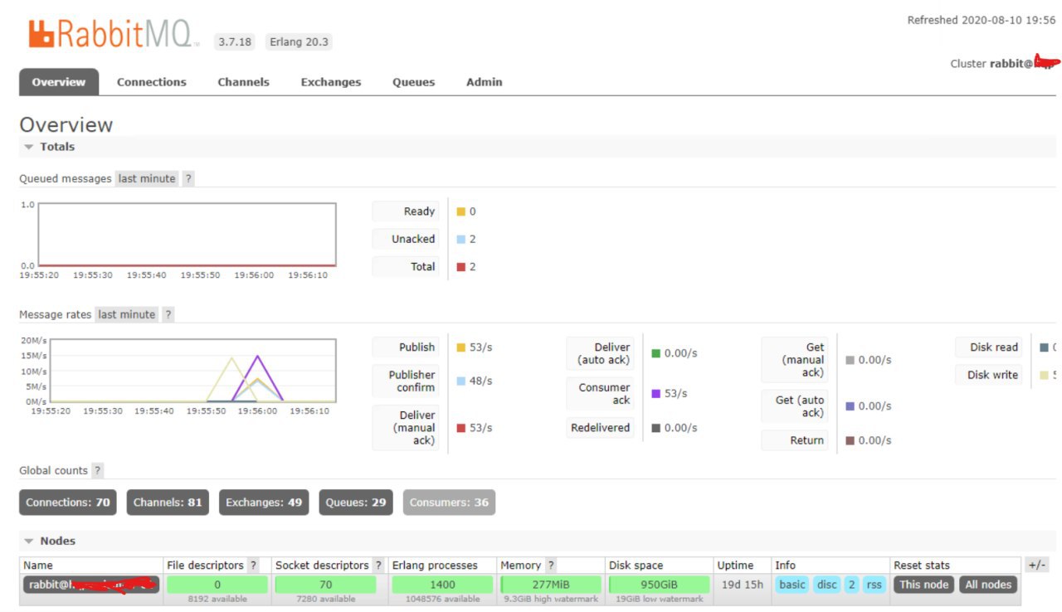1062x612 pixels.
Task: Click the light blue Unacked swatch
Action: (x=461, y=239)
